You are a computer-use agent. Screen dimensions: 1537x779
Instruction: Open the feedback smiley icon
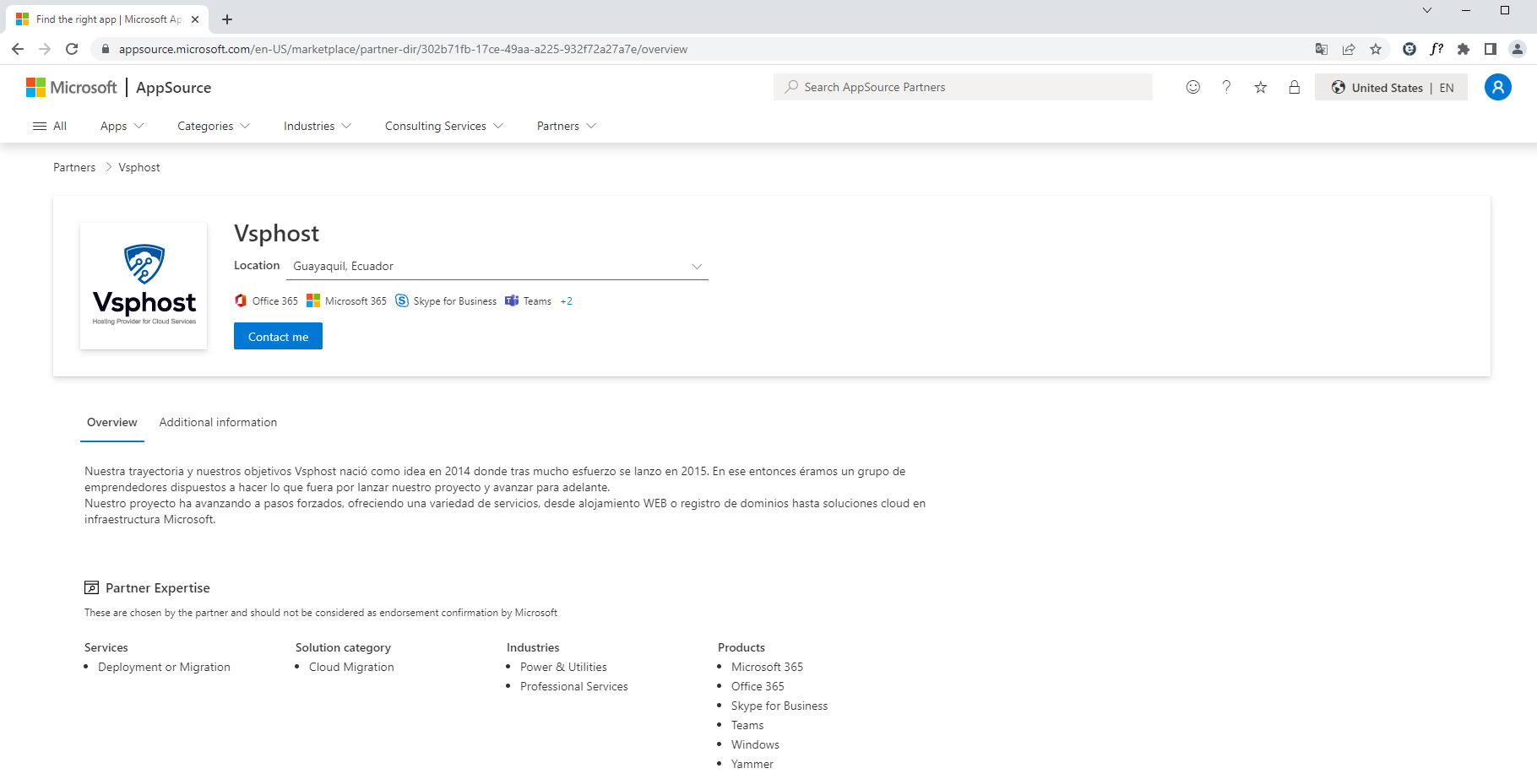click(x=1193, y=87)
